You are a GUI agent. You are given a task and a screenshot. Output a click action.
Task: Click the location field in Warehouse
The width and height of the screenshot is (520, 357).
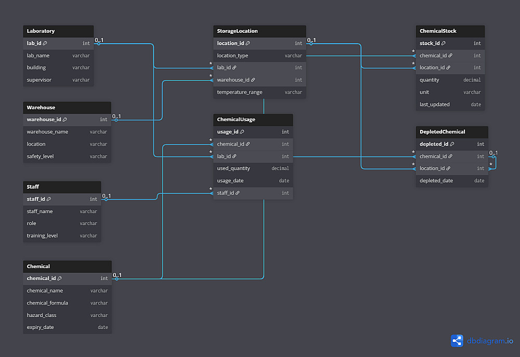pos(67,144)
